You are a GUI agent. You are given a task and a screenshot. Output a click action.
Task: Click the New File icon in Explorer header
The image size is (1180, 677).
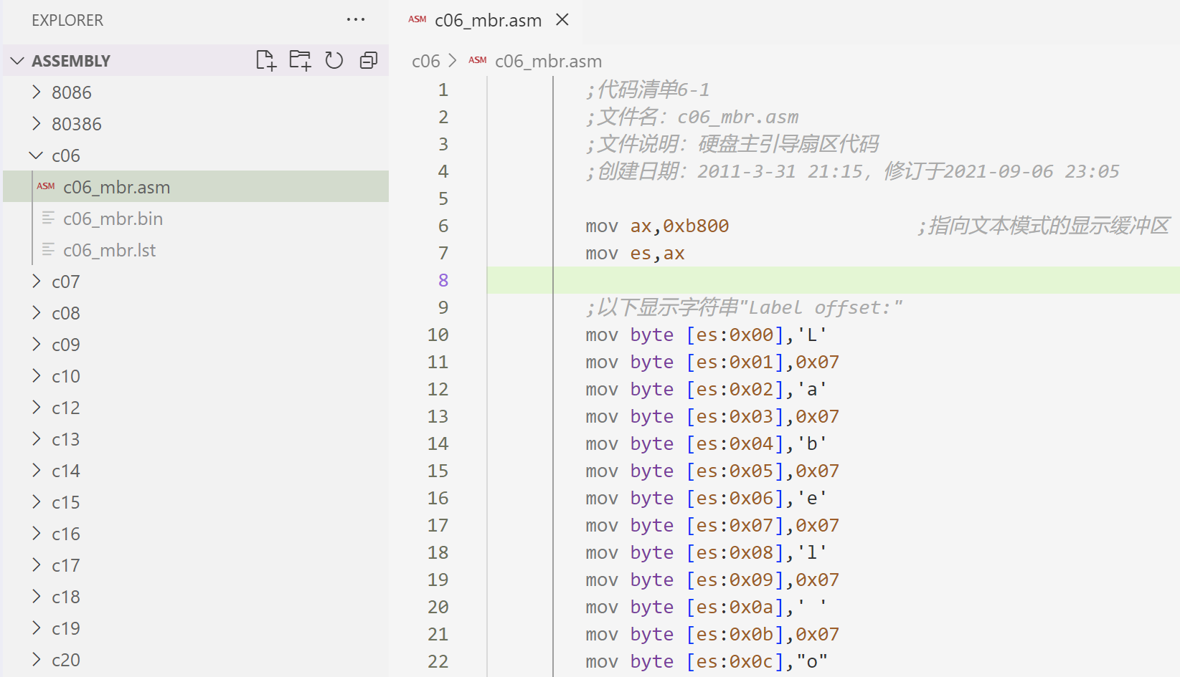[x=266, y=60]
